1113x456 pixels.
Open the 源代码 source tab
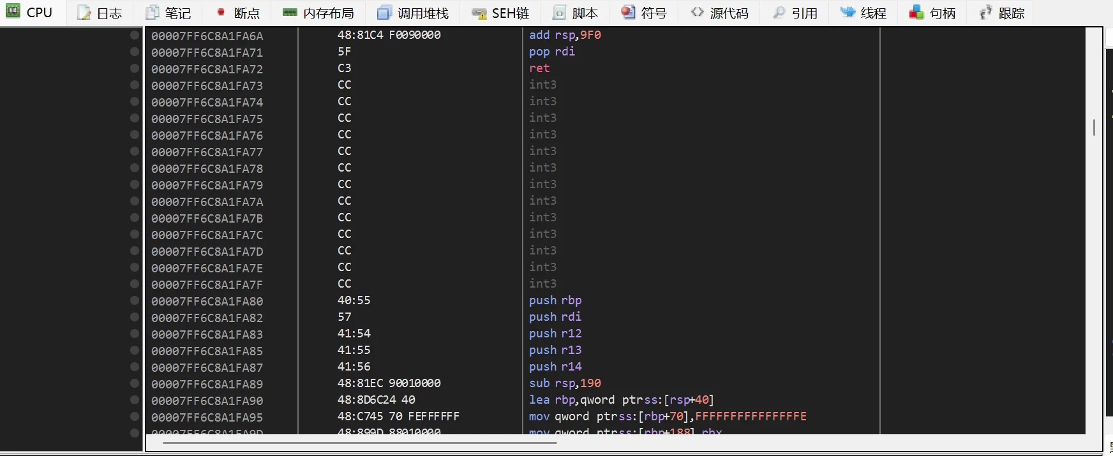tap(721, 13)
